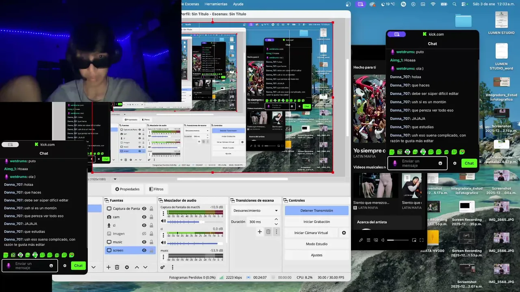
Task: Add a new source in OBS Fuentes panel
Action: tap(108, 267)
